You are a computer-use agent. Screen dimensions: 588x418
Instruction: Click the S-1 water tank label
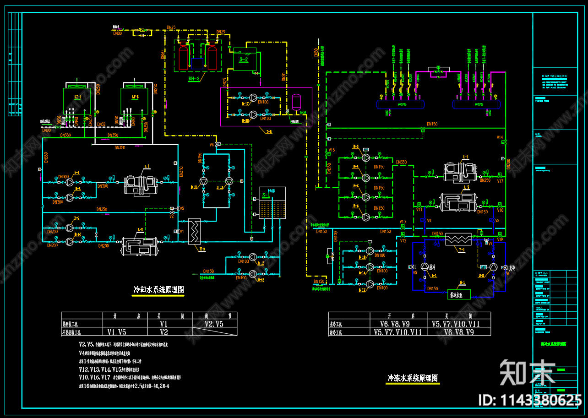pyautogui.click(x=266, y=195)
